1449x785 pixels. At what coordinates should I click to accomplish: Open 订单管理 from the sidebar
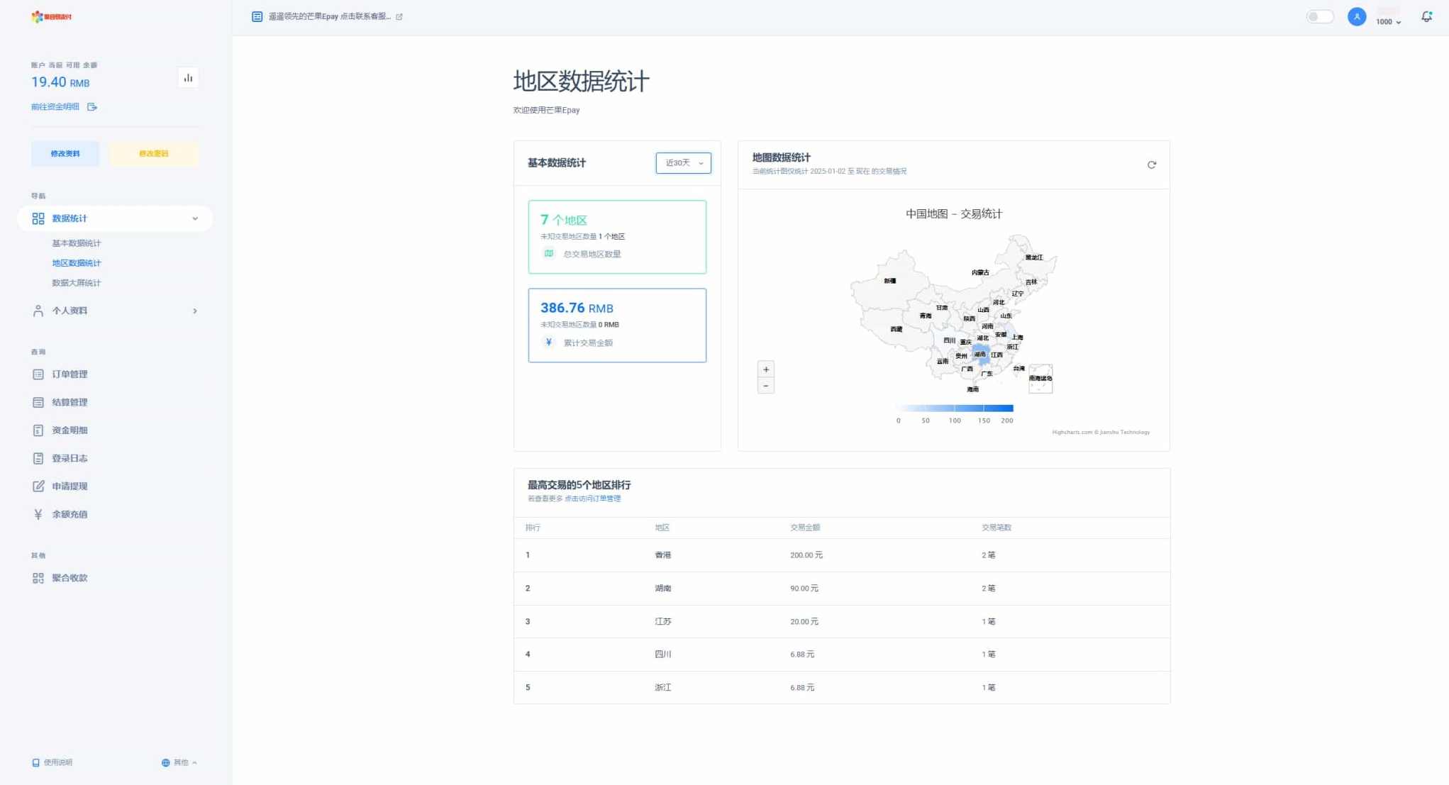[69, 374]
